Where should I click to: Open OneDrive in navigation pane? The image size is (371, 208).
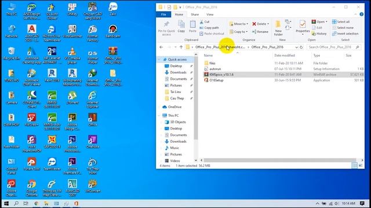point(174,107)
